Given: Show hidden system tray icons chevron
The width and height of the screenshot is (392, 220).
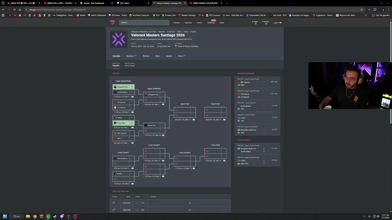Looking at the screenshot, I should pyautogui.click(x=364, y=216).
